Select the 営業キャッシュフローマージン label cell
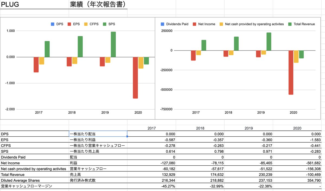325x191 pixels. pyautogui.click(x=34, y=186)
